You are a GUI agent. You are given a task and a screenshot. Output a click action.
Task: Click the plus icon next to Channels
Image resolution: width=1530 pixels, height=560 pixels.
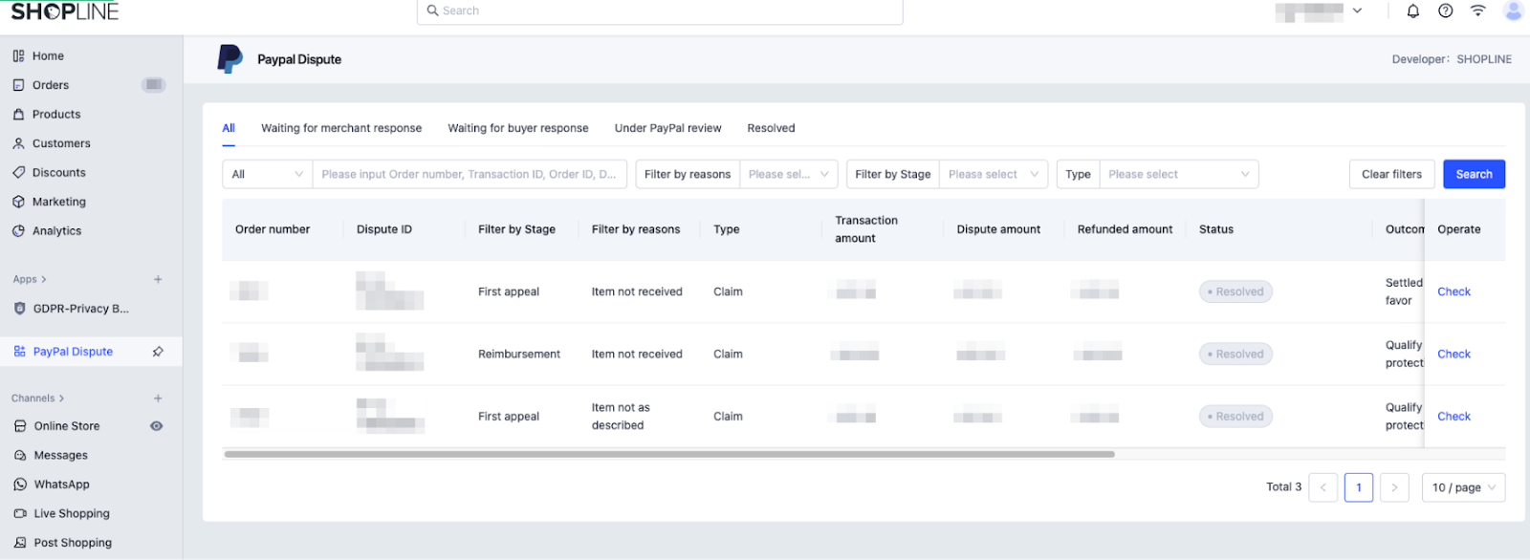tap(158, 398)
